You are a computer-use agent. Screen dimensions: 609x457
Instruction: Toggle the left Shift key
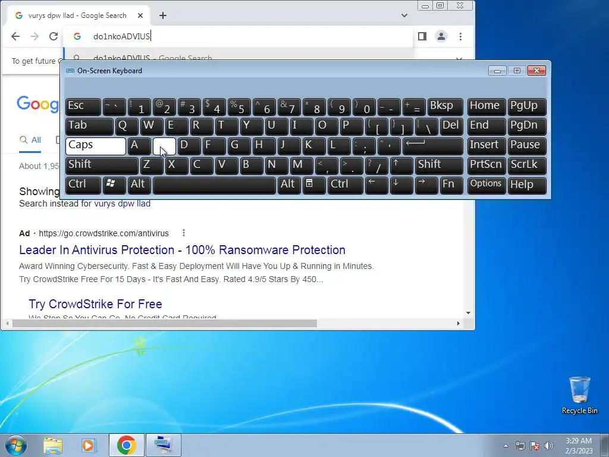pyautogui.click(x=102, y=165)
